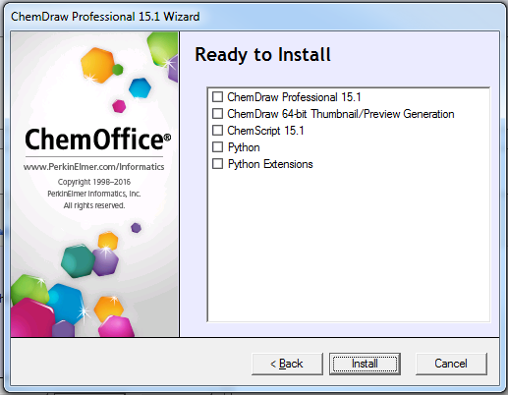508x395 pixels.
Task: Click the ChemOffice logo
Action: (x=97, y=140)
